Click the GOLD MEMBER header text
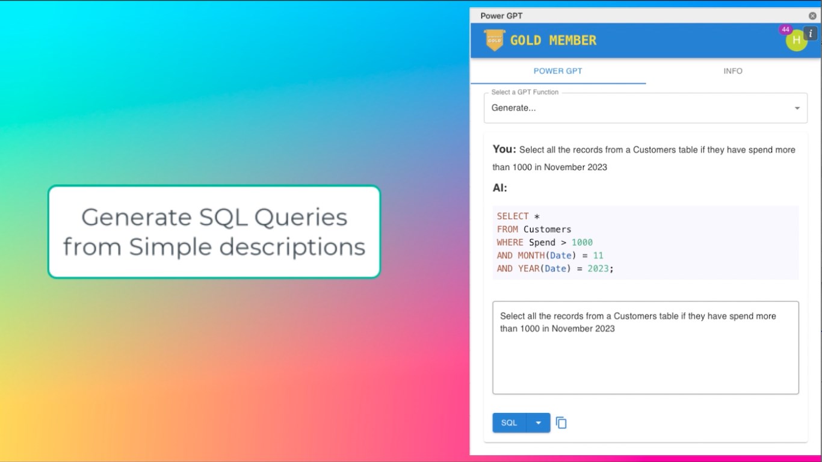 [553, 40]
